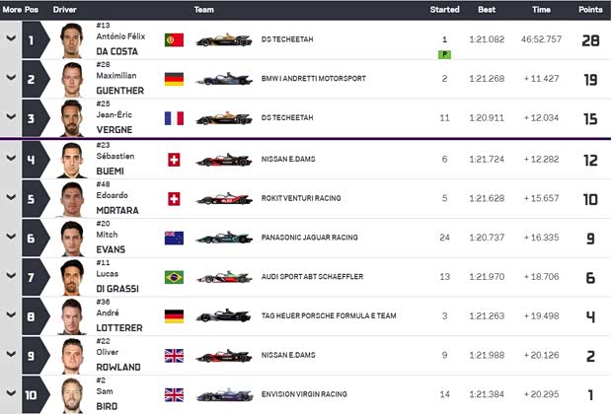Viewport: 612px width, 414px height.
Task: Sort by the Points column header
Action: click(590, 9)
